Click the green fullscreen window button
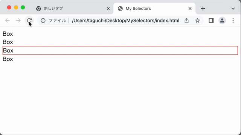Image resolution: width=241 pixels, height=135 pixels. [x=23, y=7]
